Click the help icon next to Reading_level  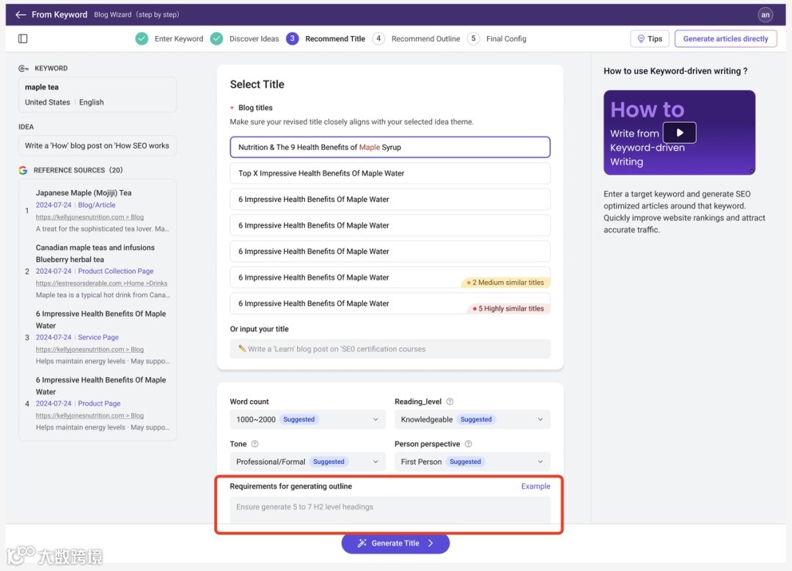click(x=450, y=401)
